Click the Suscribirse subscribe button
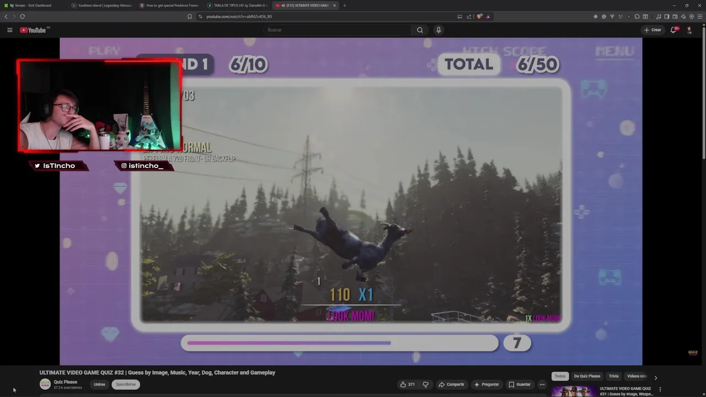 (126, 384)
